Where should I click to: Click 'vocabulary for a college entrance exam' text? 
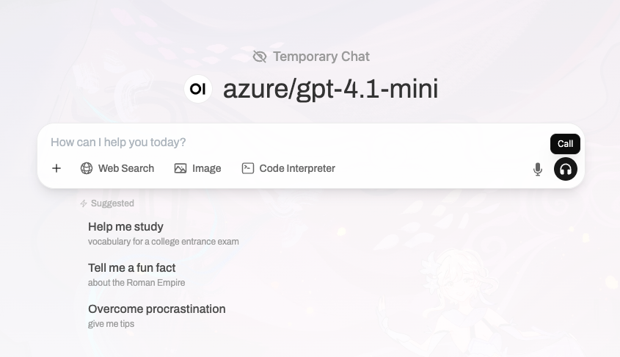click(x=164, y=242)
